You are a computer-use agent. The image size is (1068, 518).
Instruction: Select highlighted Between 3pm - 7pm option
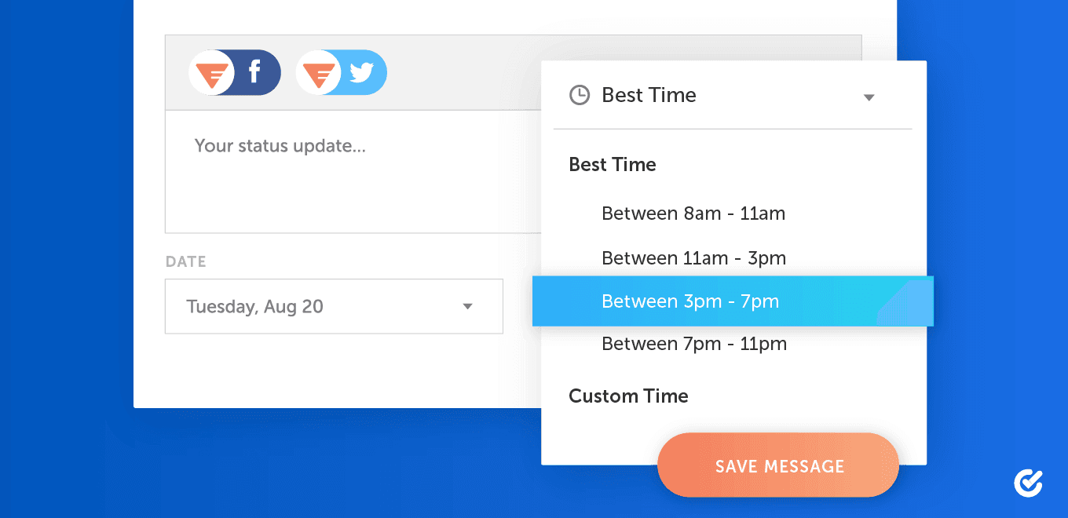coord(733,301)
